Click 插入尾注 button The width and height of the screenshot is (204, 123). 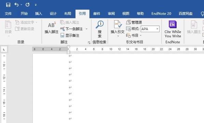pyautogui.click(x=70, y=22)
